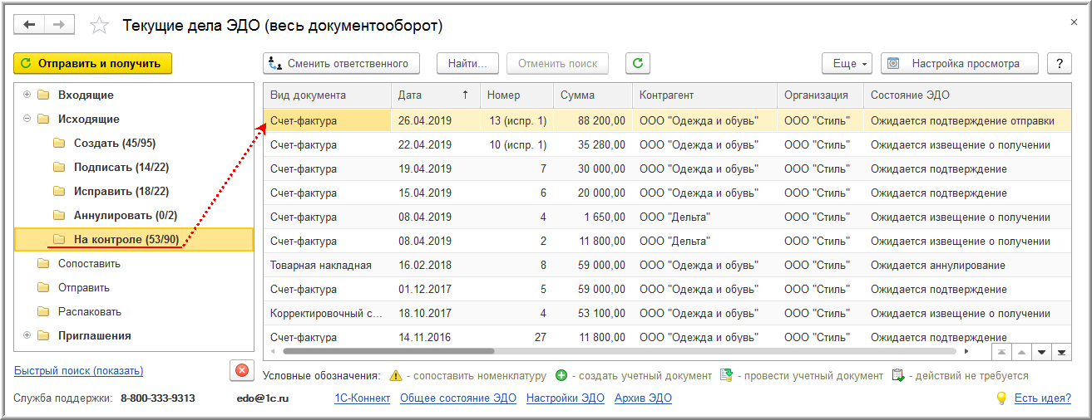This screenshot has width=1092, height=420.
Task: Click the red quick search clear icon
Action: [x=241, y=370]
